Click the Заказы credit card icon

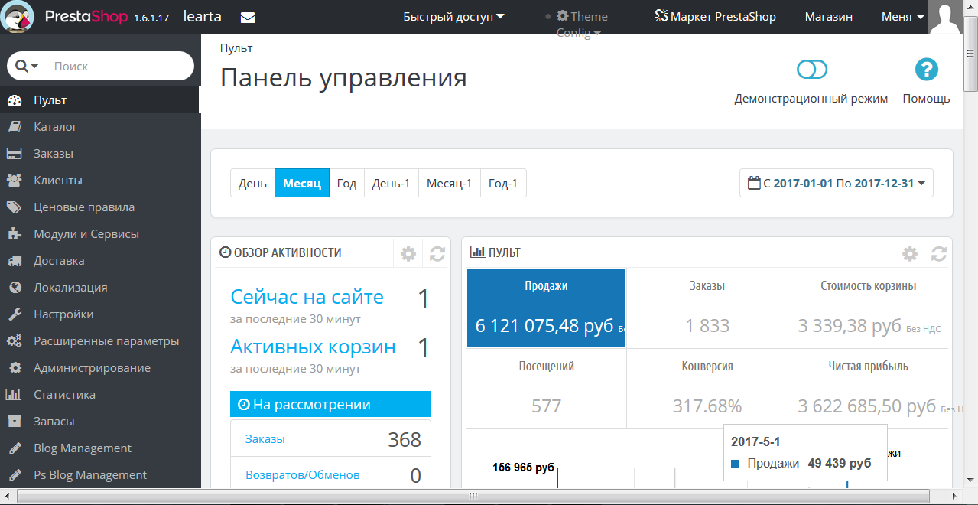click(14, 154)
